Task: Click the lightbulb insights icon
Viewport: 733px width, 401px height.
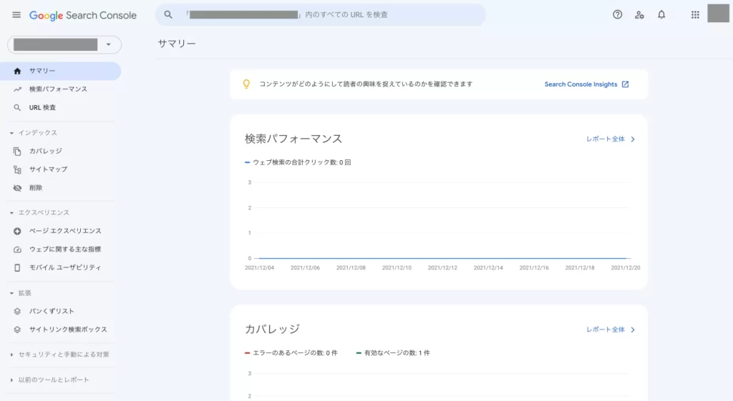Action: [x=246, y=84]
